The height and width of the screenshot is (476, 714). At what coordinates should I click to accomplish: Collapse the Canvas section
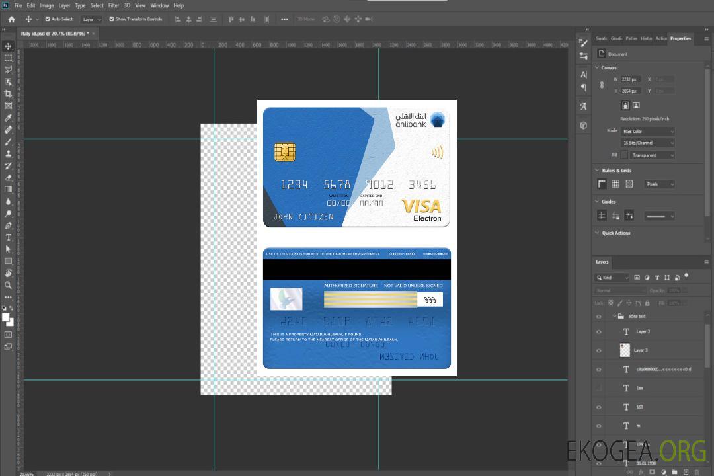(x=597, y=67)
